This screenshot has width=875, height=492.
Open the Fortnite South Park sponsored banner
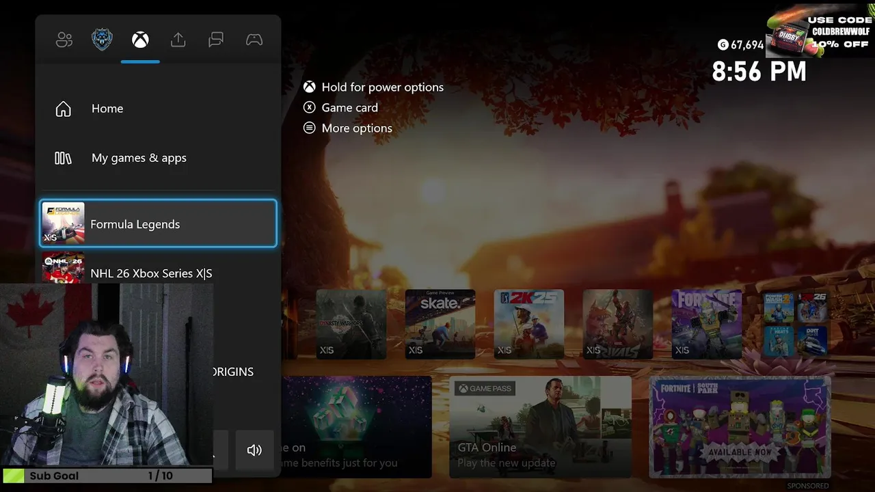740,427
